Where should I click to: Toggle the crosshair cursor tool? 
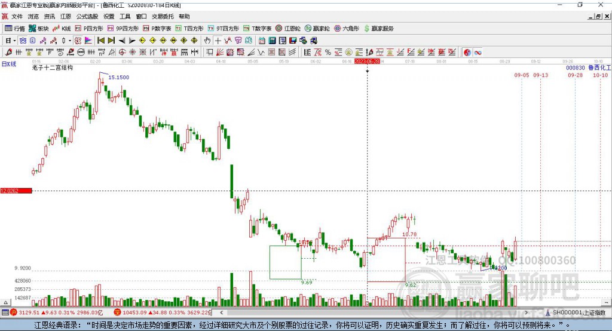click(x=218, y=41)
